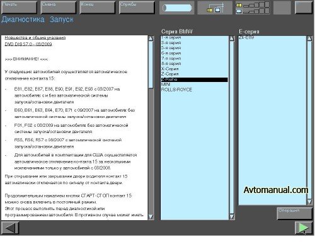Select X-Серия in the BMW list
This screenshot has height=246, width=315.
tap(170, 69)
